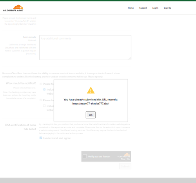Toggle the unchecked 'Include' checkbox
This screenshot has height=183, width=196.
pyautogui.click(x=44, y=106)
